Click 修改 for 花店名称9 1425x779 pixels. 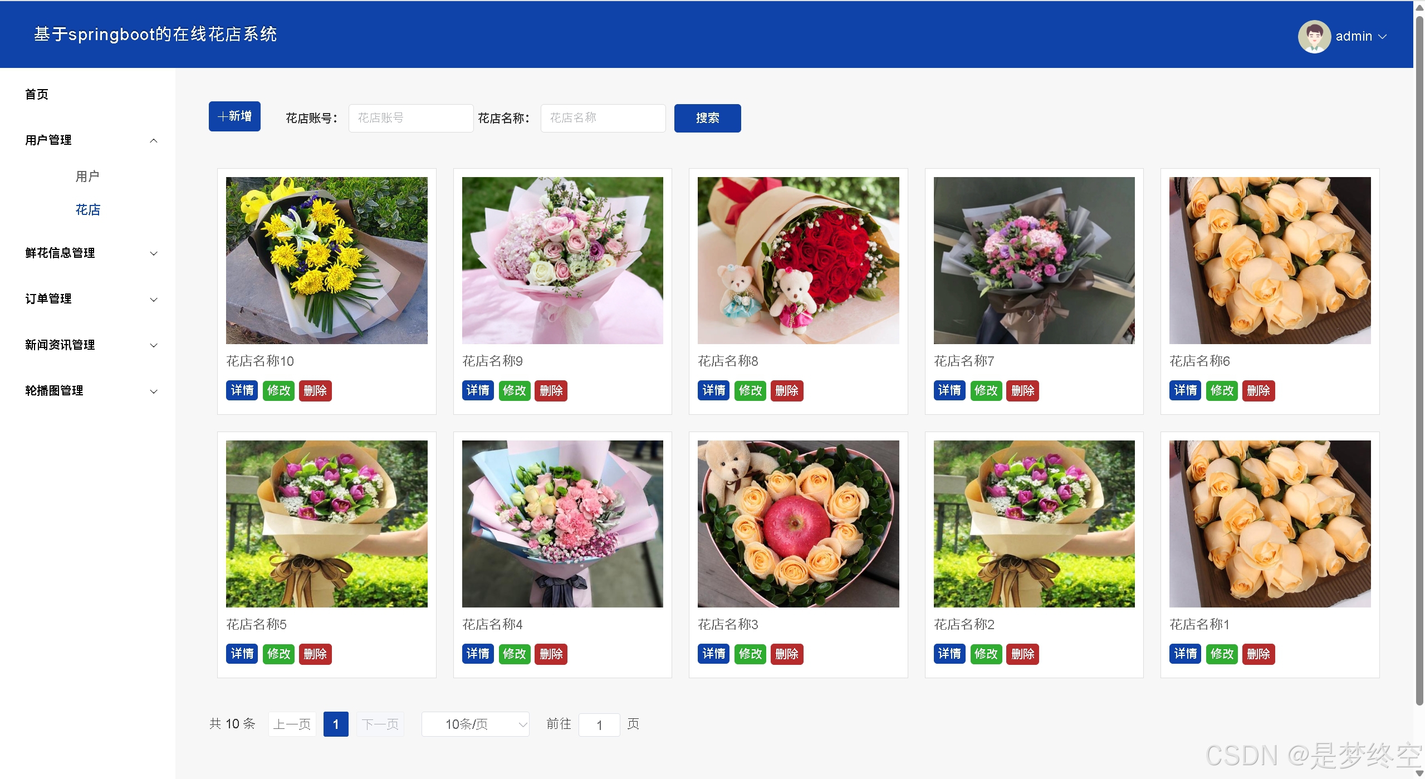coord(514,390)
